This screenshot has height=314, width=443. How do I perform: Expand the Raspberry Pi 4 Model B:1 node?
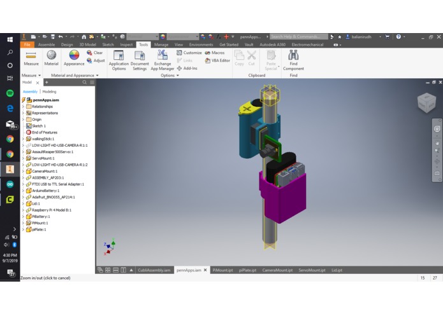(23, 210)
